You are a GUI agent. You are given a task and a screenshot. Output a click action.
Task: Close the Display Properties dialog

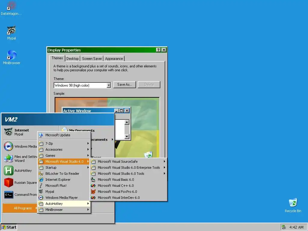(x=164, y=50)
